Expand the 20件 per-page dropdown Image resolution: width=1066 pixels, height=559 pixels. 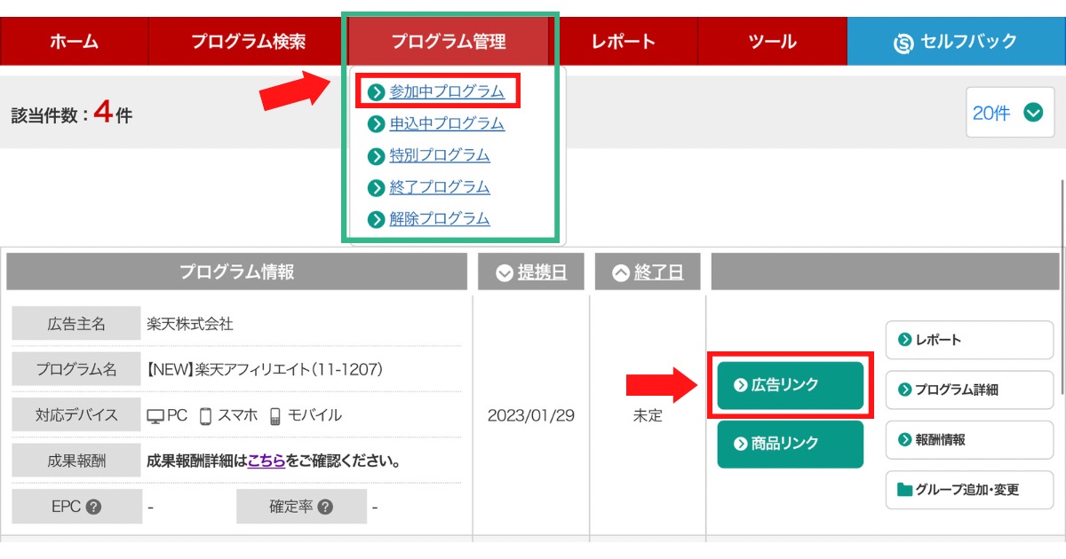click(1010, 113)
